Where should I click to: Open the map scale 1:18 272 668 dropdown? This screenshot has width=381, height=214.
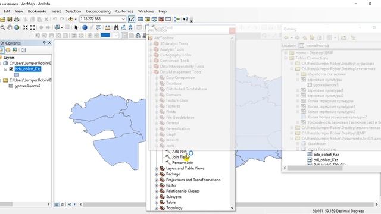[123, 19]
